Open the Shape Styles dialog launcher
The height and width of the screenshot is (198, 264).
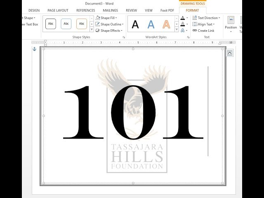click(124, 37)
